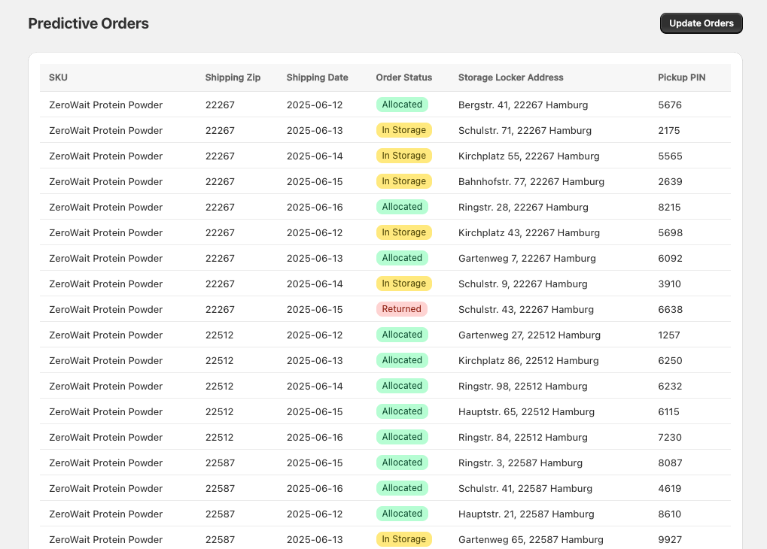Click pickup PIN 9927

[x=670, y=540]
